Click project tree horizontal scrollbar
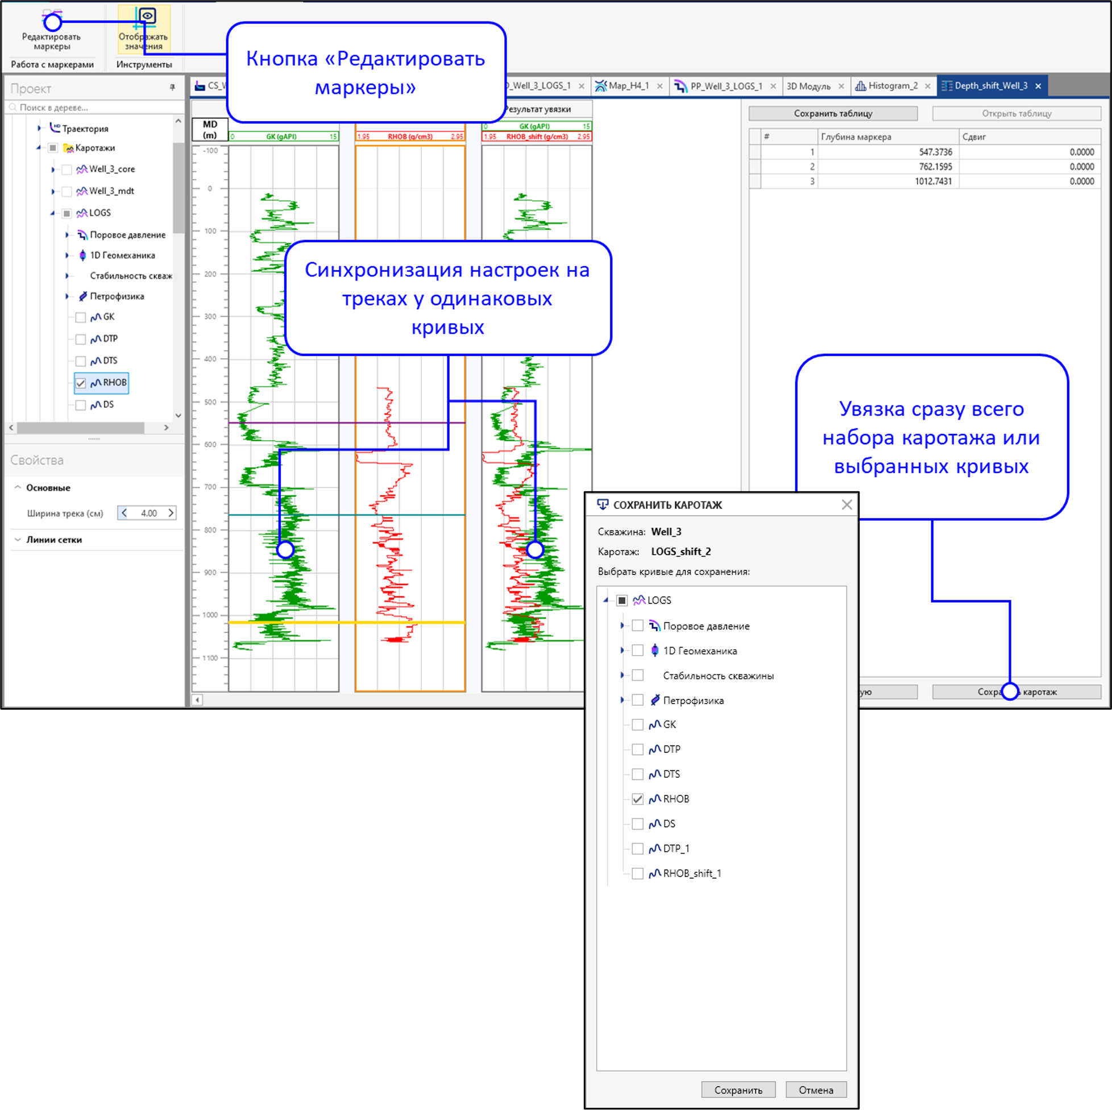The width and height of the screenshot is (1112, 1110). (81, 428)
